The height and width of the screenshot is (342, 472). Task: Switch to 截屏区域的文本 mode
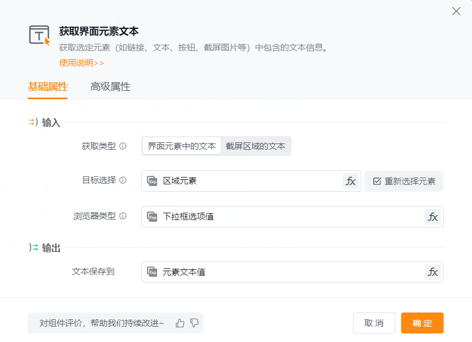[255, 146]
